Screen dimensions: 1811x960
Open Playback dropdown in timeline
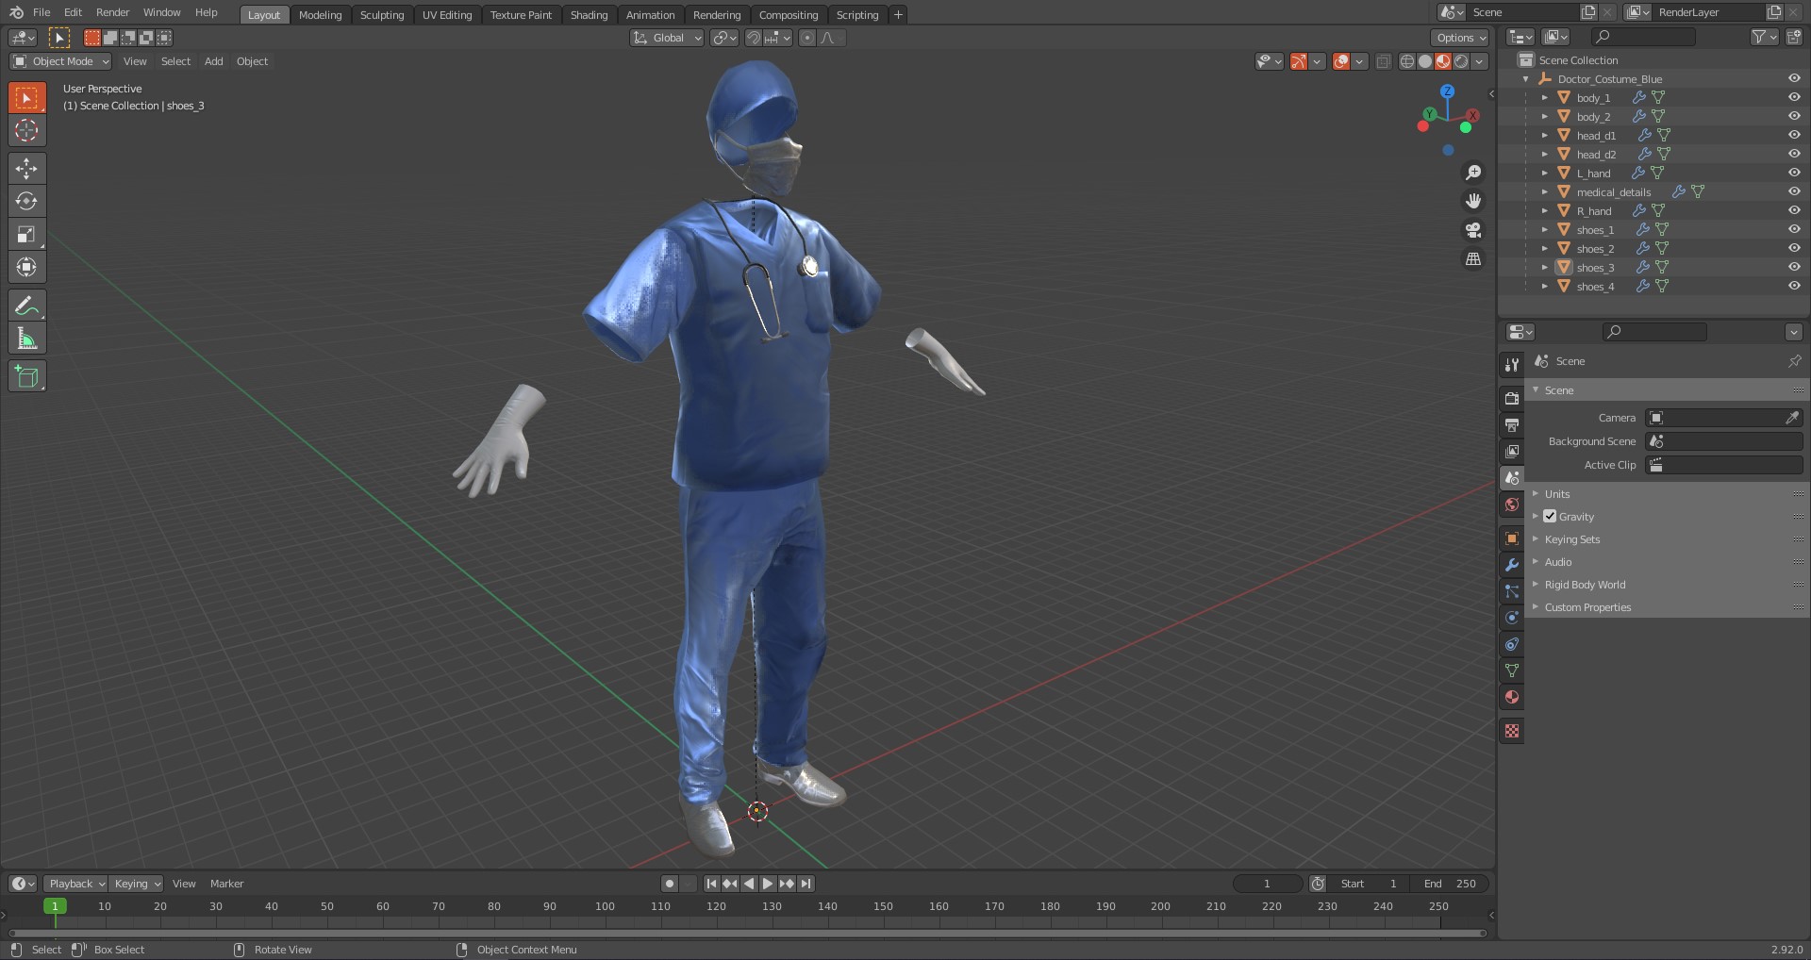pos(75,884)
